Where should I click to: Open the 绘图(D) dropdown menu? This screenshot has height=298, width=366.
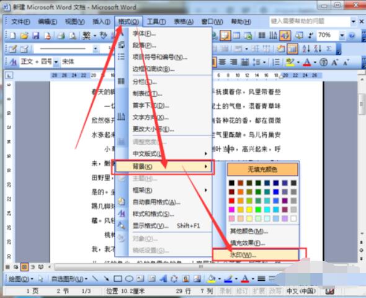pyautogui.click(x=20, y=279)
